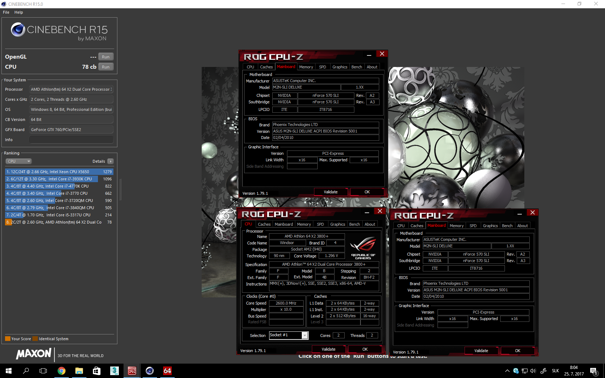Open the File menu
The height and width of the screenshot is (378, 605).
pyautogui.click(x=6, y=12)
